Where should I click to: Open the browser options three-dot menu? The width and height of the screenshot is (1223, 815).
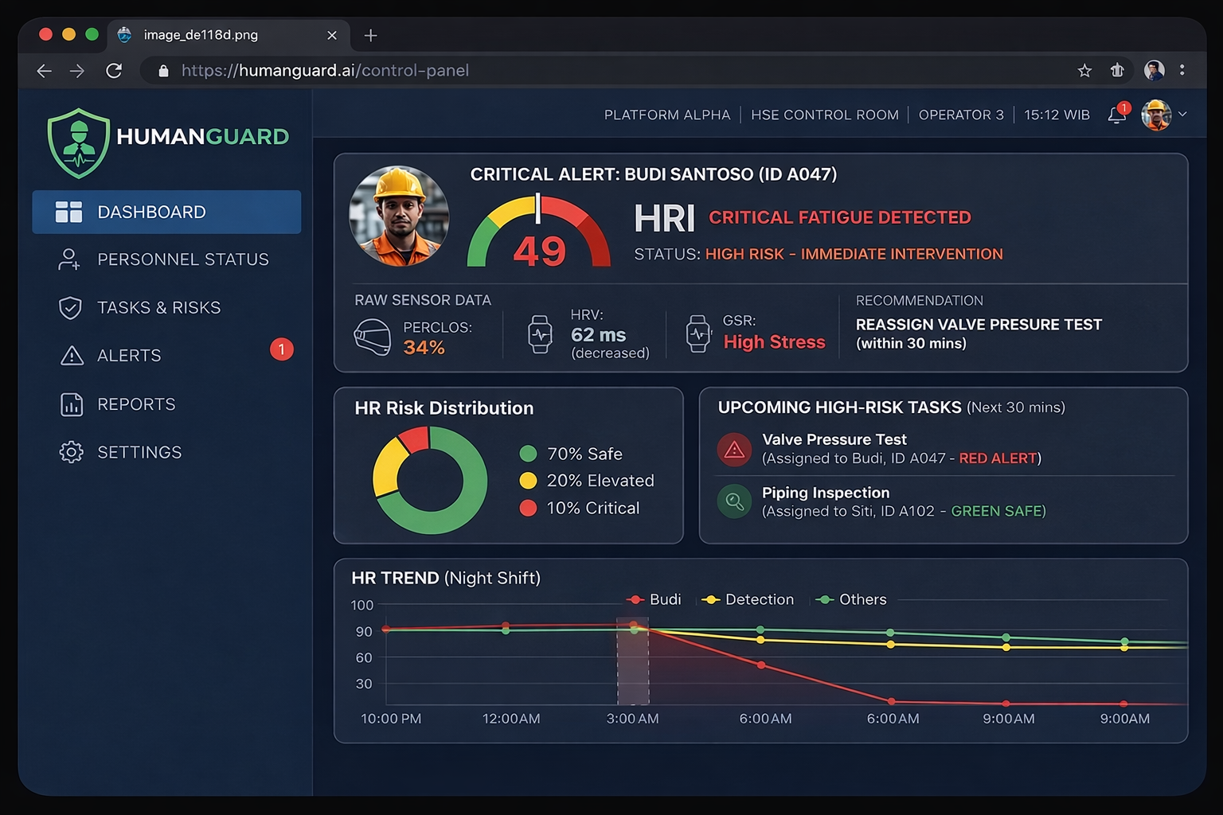point(1182,70)
